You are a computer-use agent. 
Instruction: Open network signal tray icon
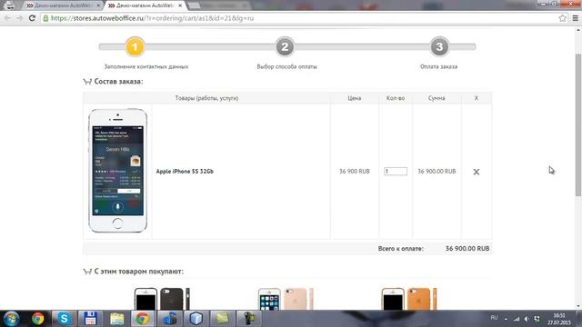click(x=517, y=319)
